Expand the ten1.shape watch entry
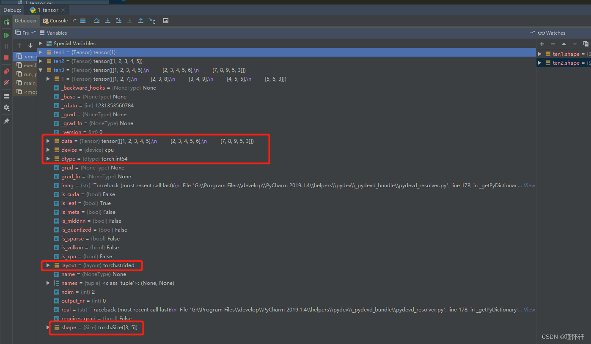 (x=540, y=54)
